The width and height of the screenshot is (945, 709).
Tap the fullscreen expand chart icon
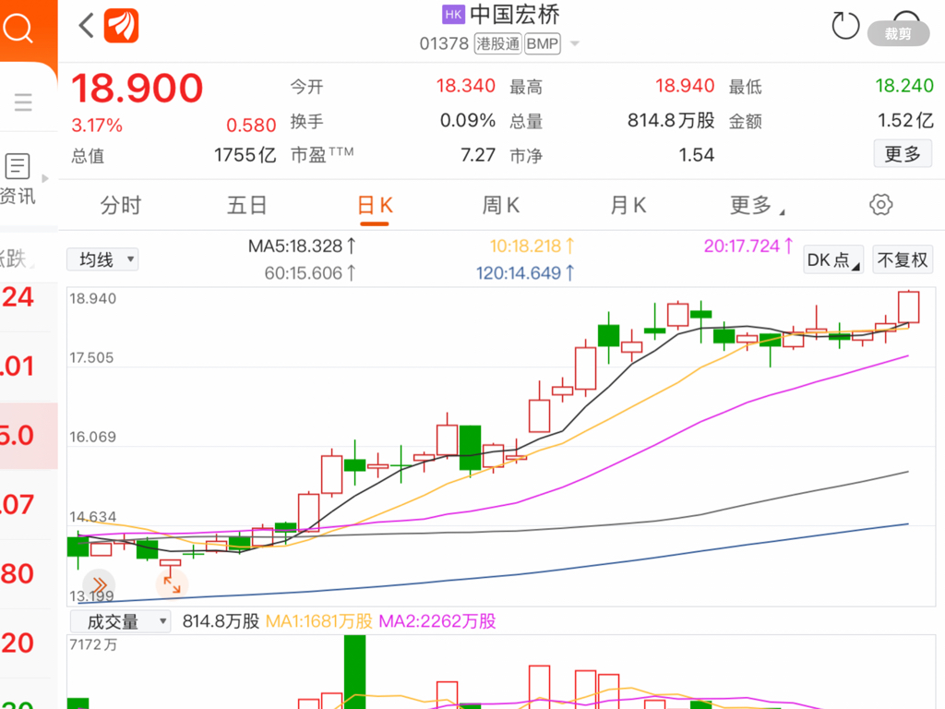tap(172, 584)
